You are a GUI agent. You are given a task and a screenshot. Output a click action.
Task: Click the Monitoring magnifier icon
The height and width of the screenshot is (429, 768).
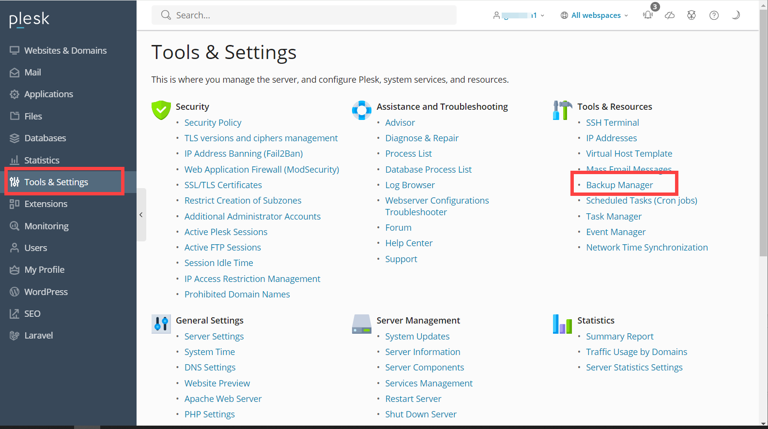[15, 226]
